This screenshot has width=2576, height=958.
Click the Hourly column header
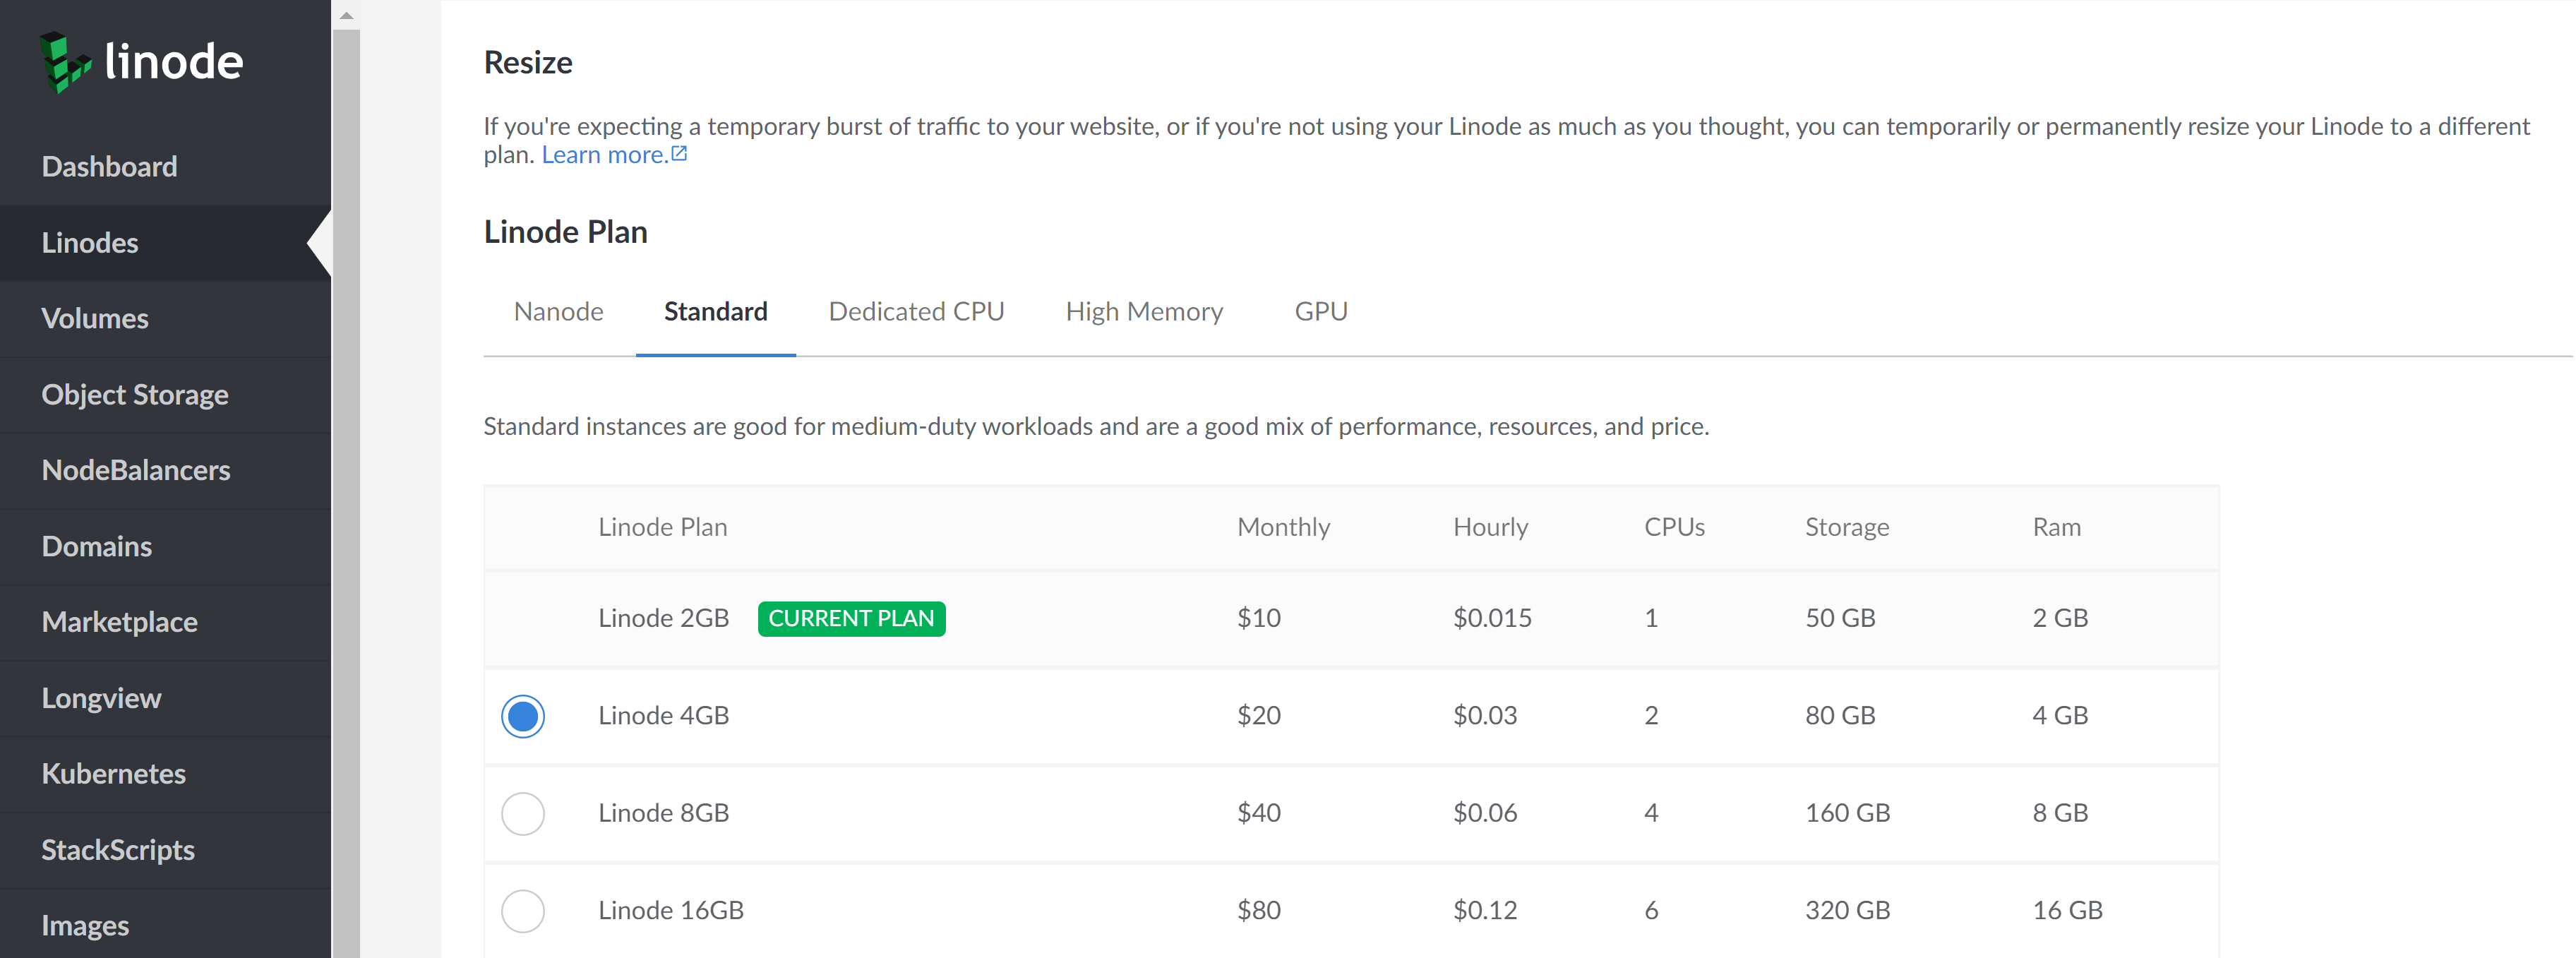coord(1491,528)
